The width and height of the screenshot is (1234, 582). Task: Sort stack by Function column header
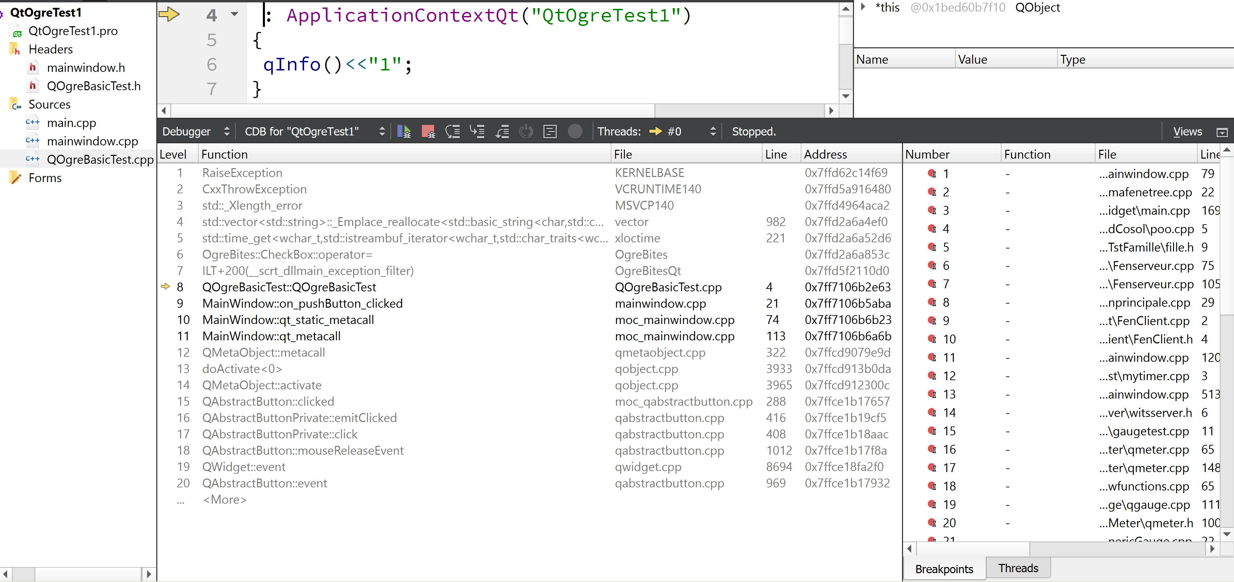pos(404,154)
